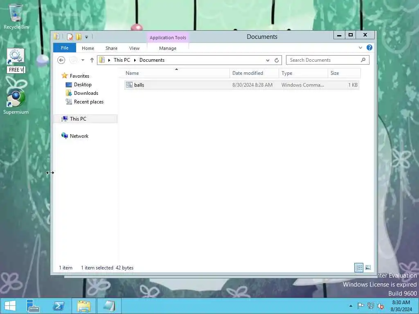Open the File ribbon menu

[65, 48]
